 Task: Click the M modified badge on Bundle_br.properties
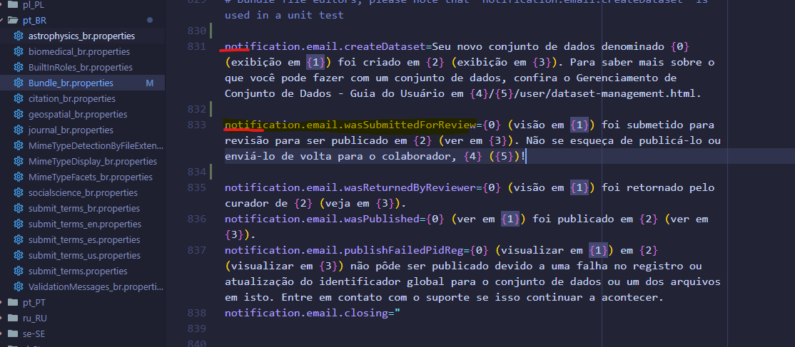click(x=149, y=83)
